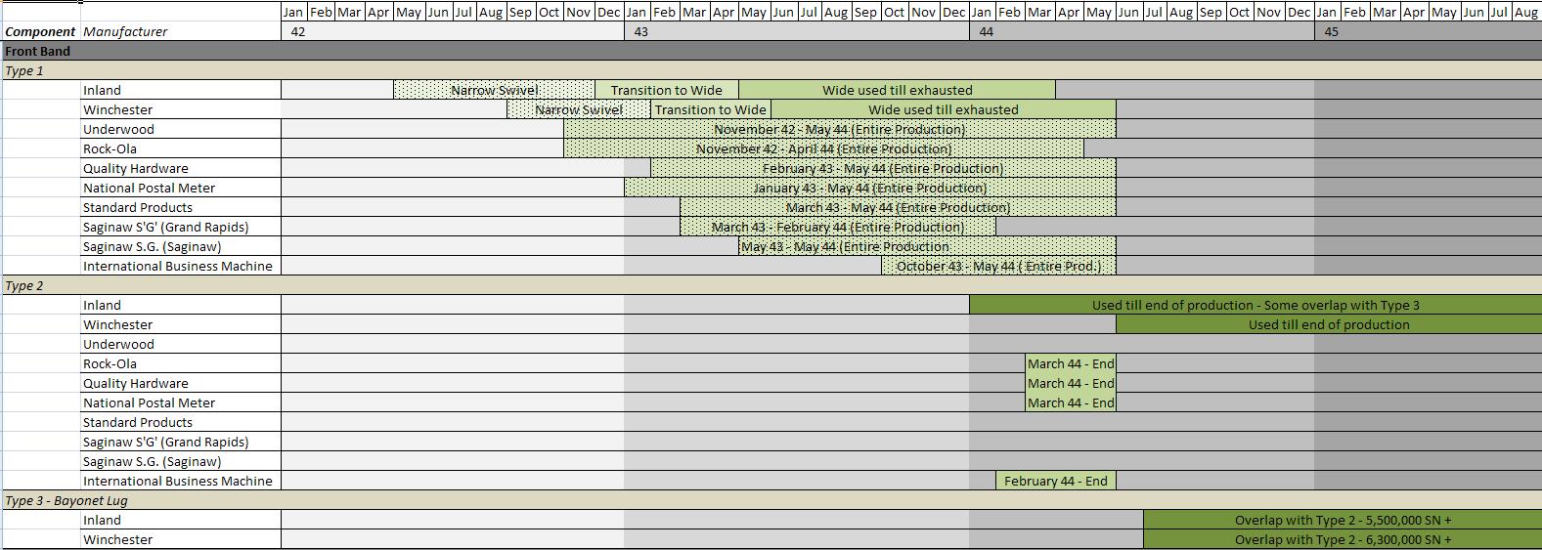Click Quality Hardware's March 44 - End cell
1542x550 pixels.
1071,383
